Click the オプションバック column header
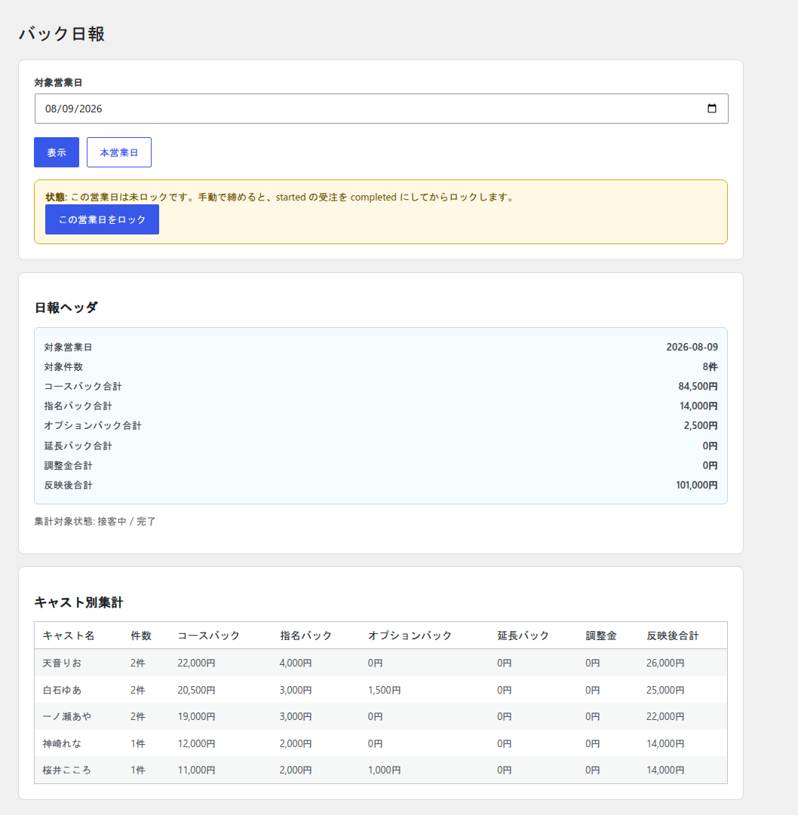This screenshot has height=815, width=798. 410,636
